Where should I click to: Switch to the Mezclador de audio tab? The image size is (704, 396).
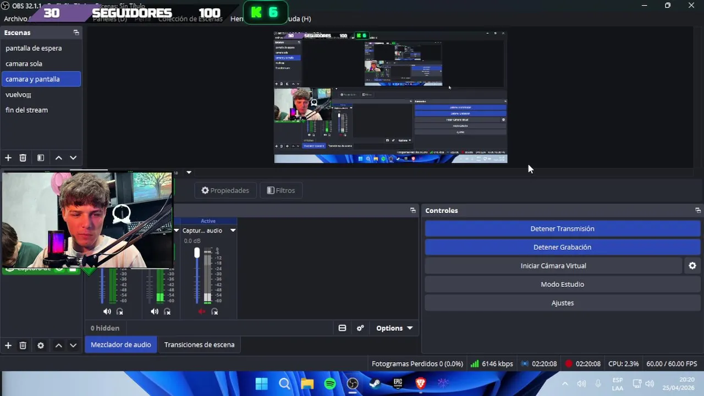pyautogui.click(x=120, y=345)
